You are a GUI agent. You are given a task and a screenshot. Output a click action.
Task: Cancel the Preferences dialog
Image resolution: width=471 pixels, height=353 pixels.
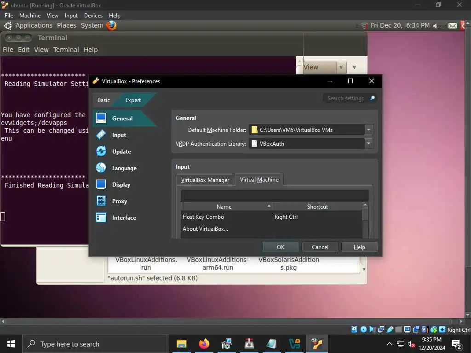[x=320, y=247]
